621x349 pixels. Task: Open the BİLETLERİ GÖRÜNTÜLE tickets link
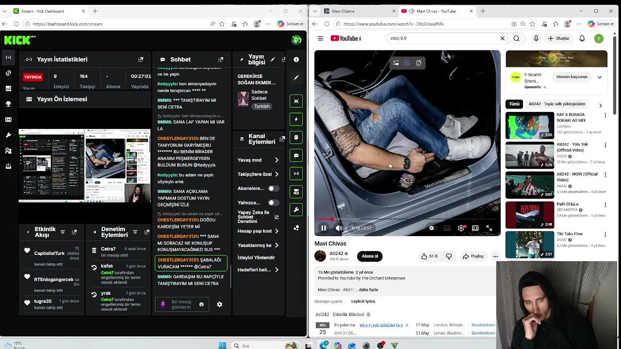(x=384, y=325)
